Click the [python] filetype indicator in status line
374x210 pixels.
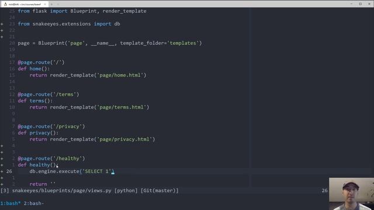(126, 191)
